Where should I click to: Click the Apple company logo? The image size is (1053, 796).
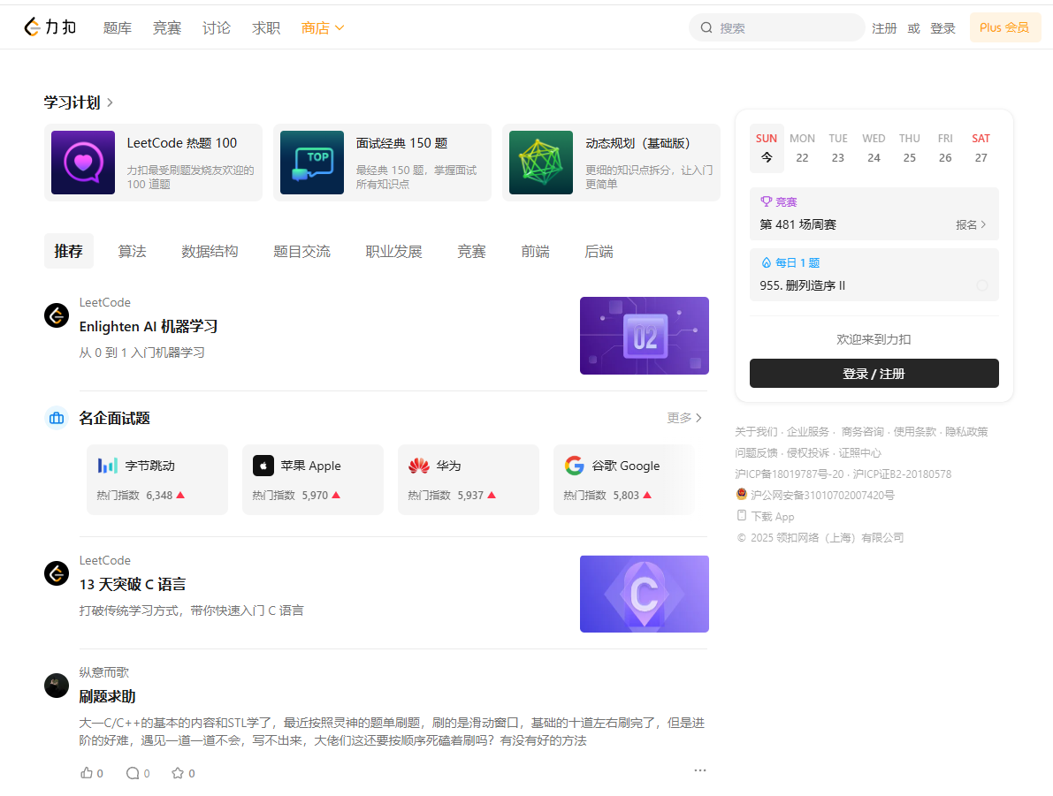pyautogui.click(x=263, y=465)
